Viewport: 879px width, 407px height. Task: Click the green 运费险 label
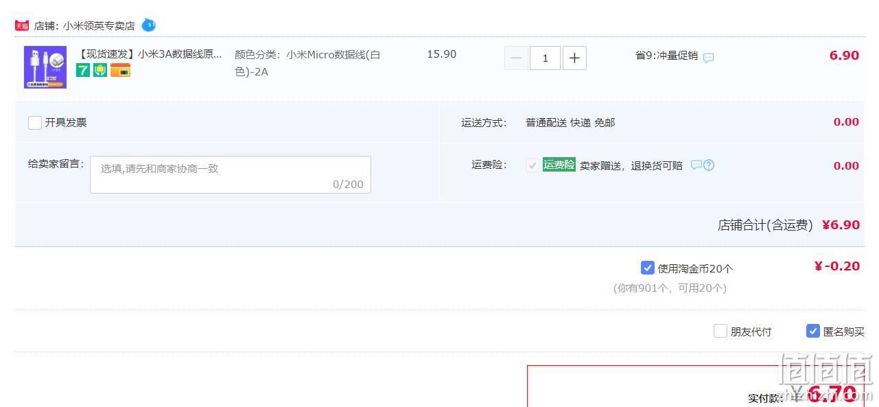click(x=559, y=165)
